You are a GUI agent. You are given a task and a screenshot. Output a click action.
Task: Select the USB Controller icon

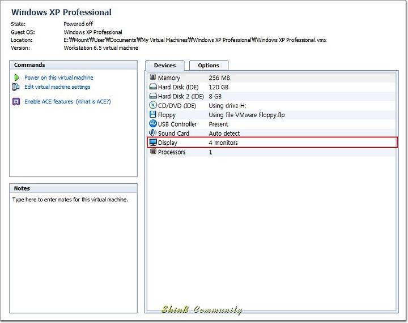[153, 123]
